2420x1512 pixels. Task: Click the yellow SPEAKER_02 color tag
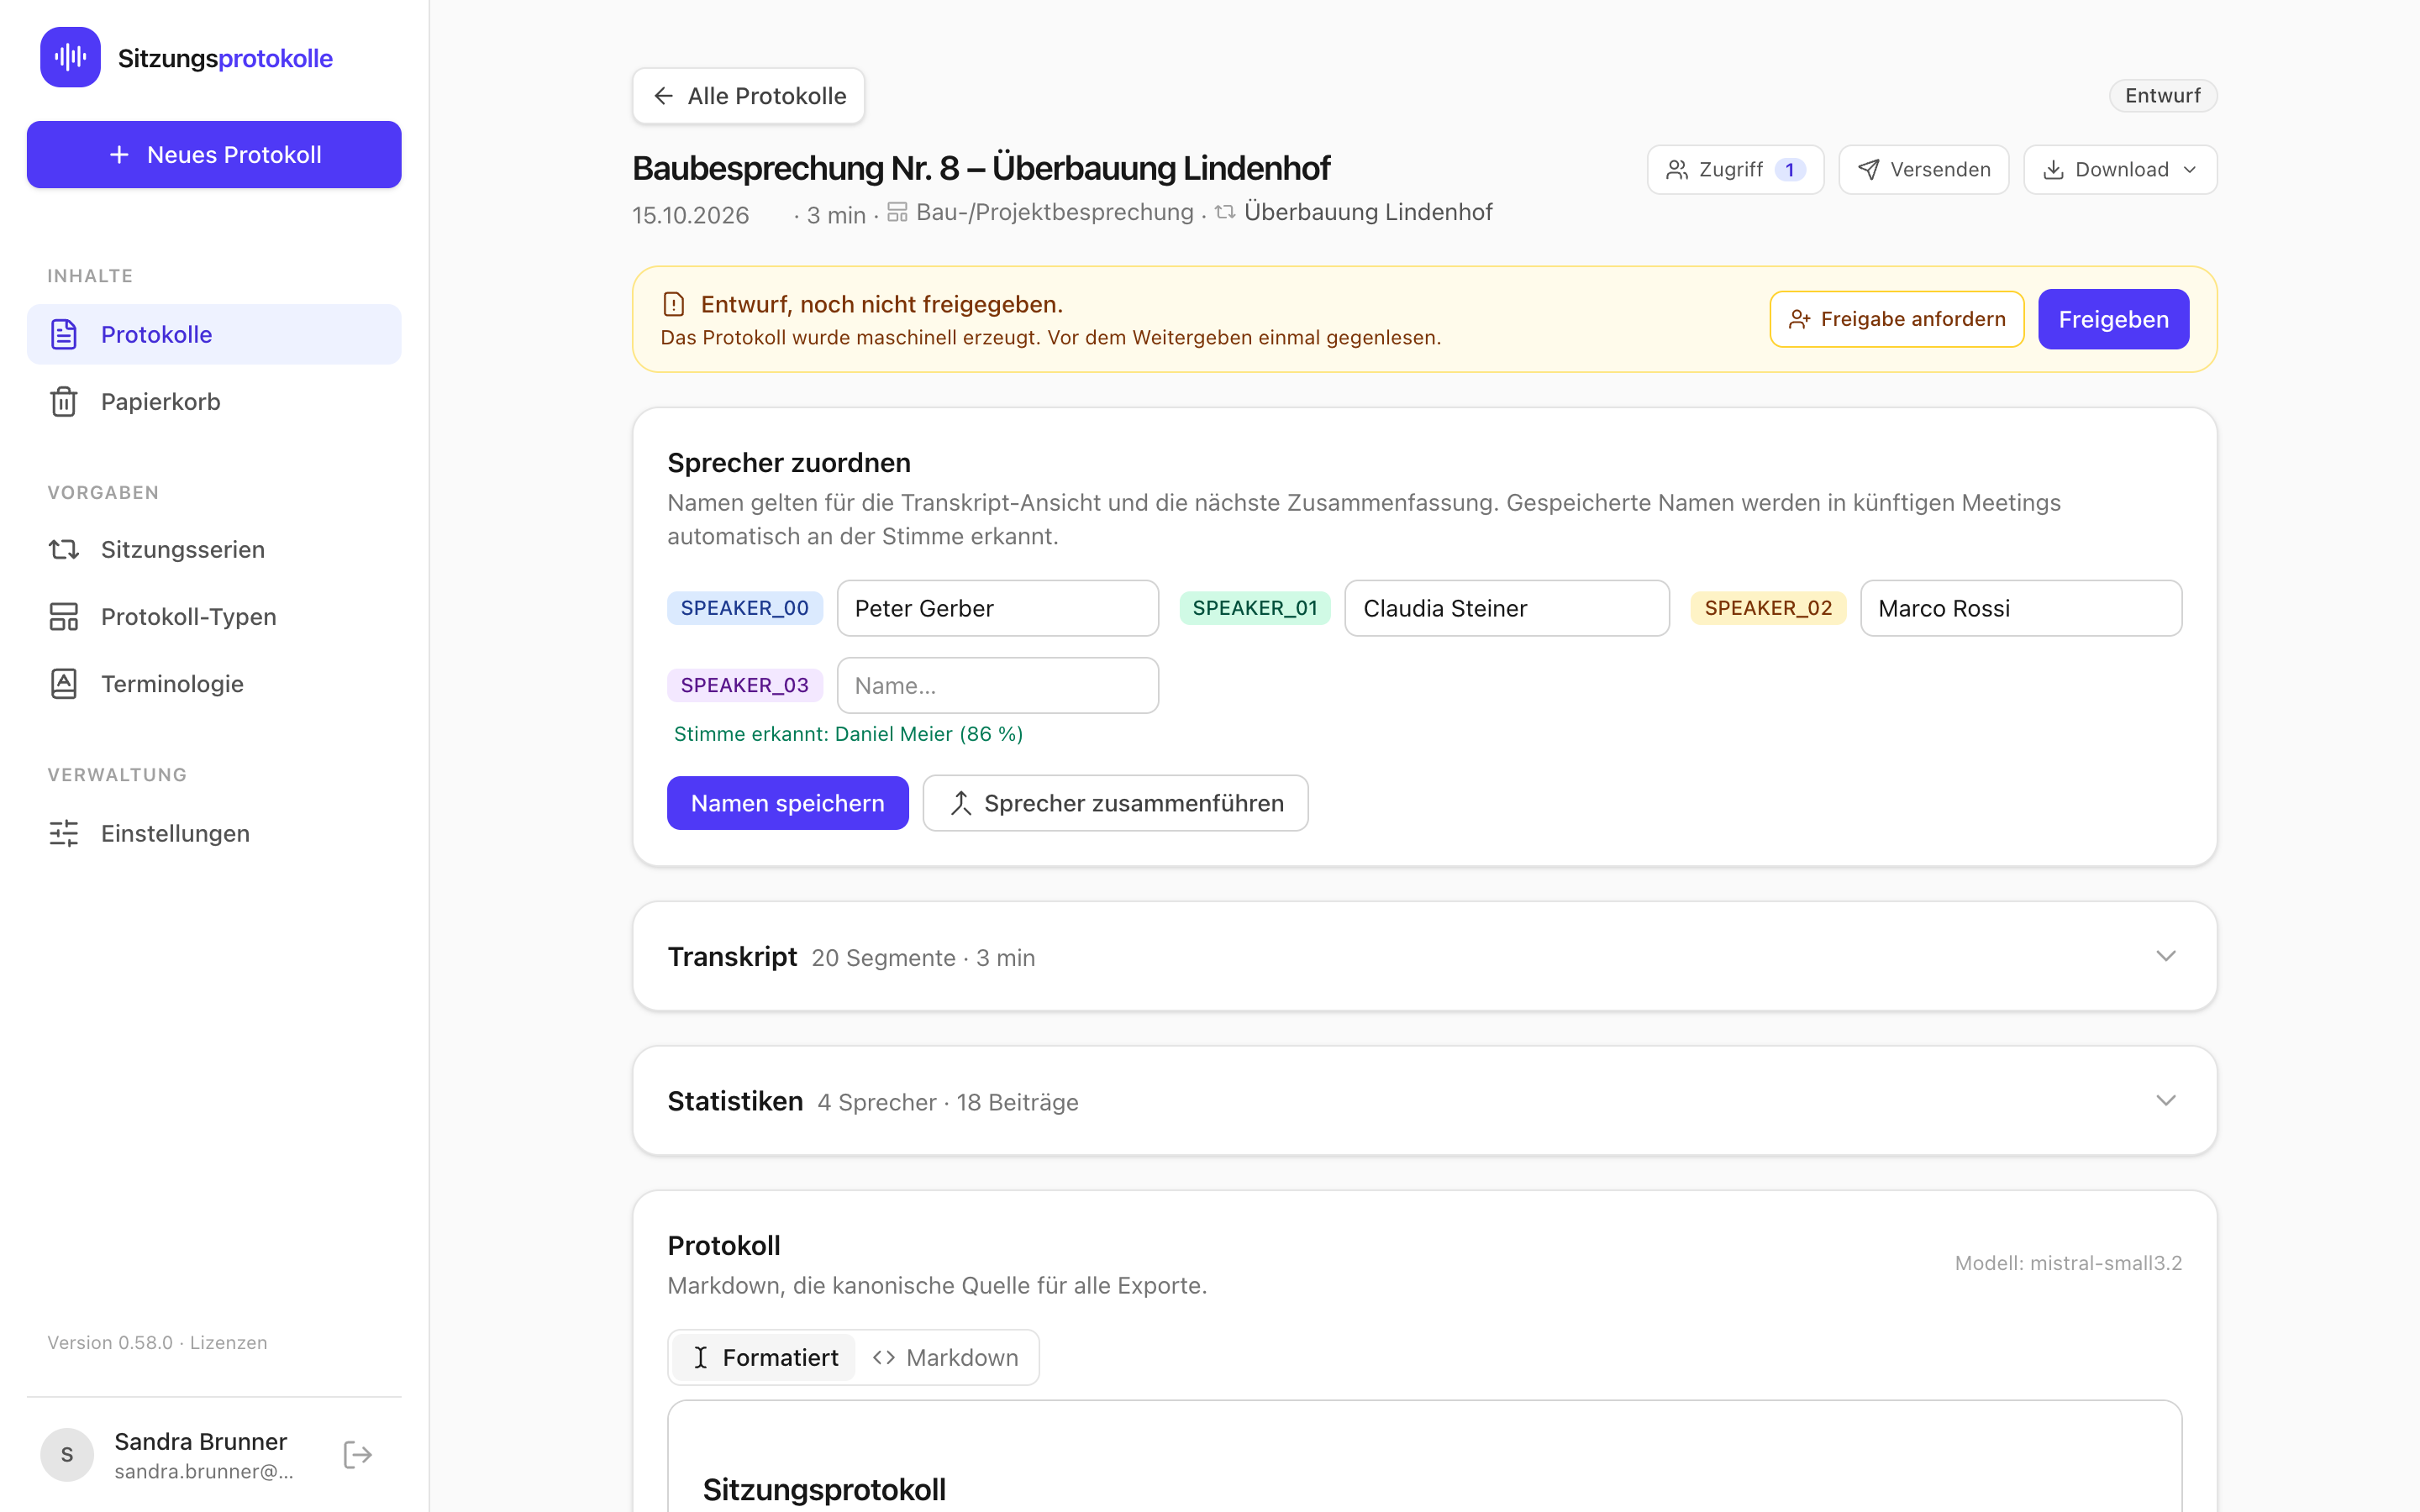1768,608
